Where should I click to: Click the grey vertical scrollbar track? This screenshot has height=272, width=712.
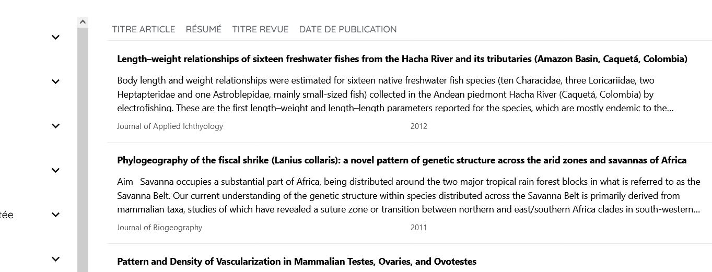pyautogui.click(x=83, y=150)
